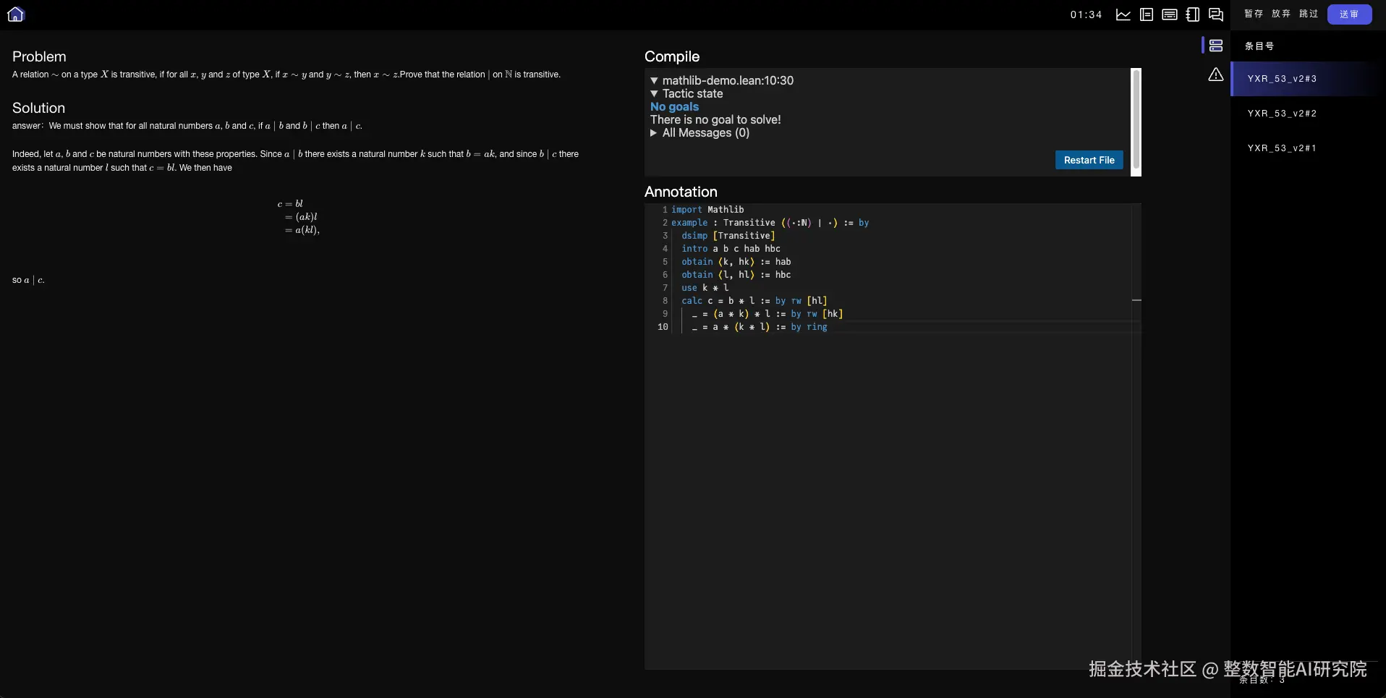Click the 'calc c = b * l' line
The image size is (1386, 698).
(x=754, y=301)
